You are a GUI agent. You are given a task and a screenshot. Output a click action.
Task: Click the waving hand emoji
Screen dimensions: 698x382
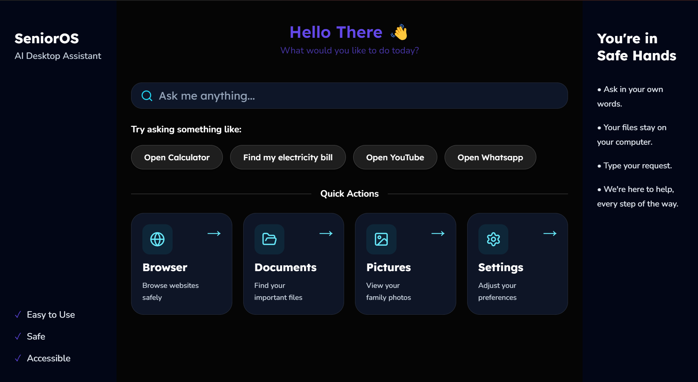pyautogui.click(x=399, y=32)
